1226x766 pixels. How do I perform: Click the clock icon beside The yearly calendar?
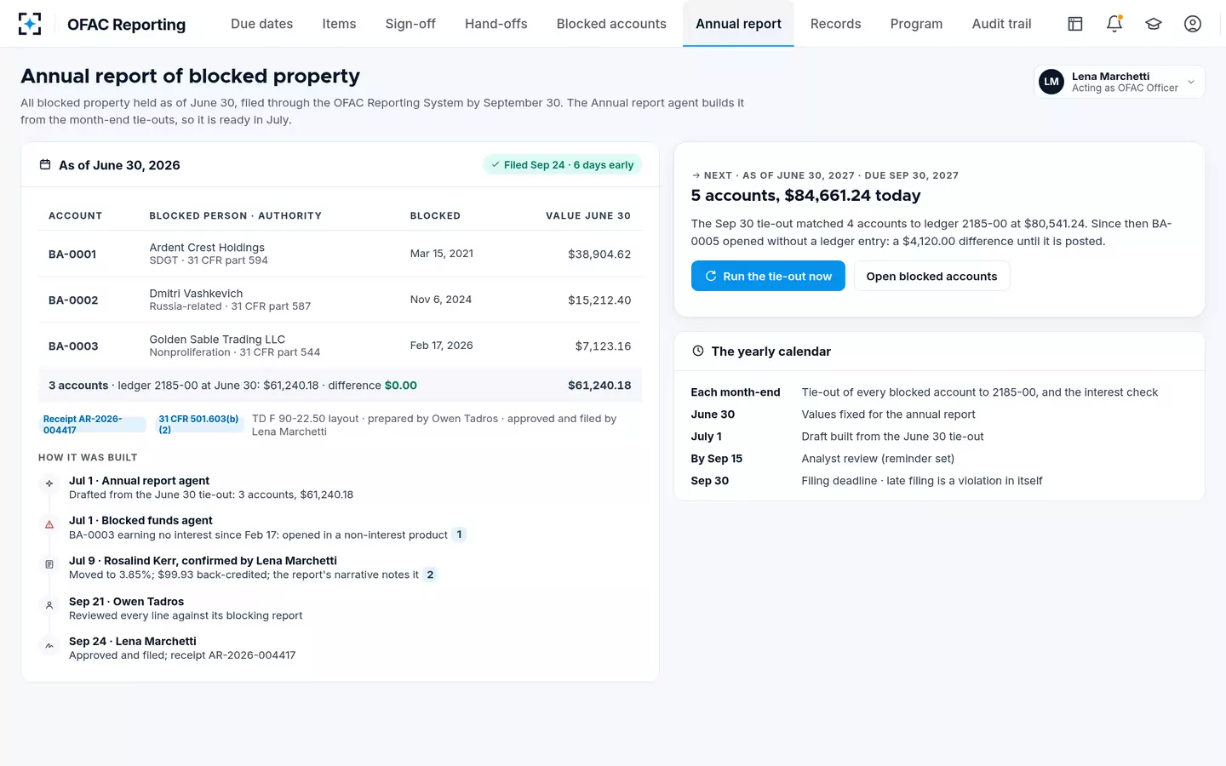point(698,351)
